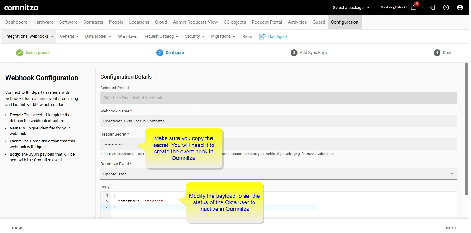Open the Doc Agent link
This screenshot has width=471, height=233.
pos(277,36)
